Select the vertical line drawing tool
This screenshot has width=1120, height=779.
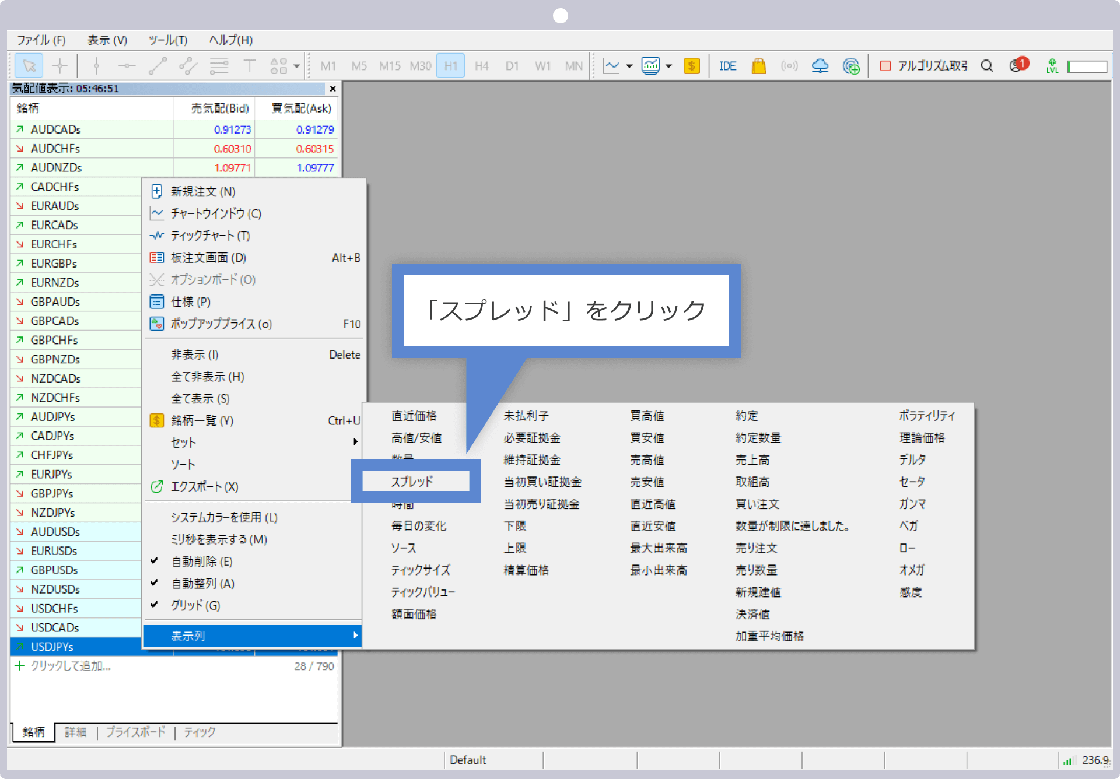[x=96, y=66]
